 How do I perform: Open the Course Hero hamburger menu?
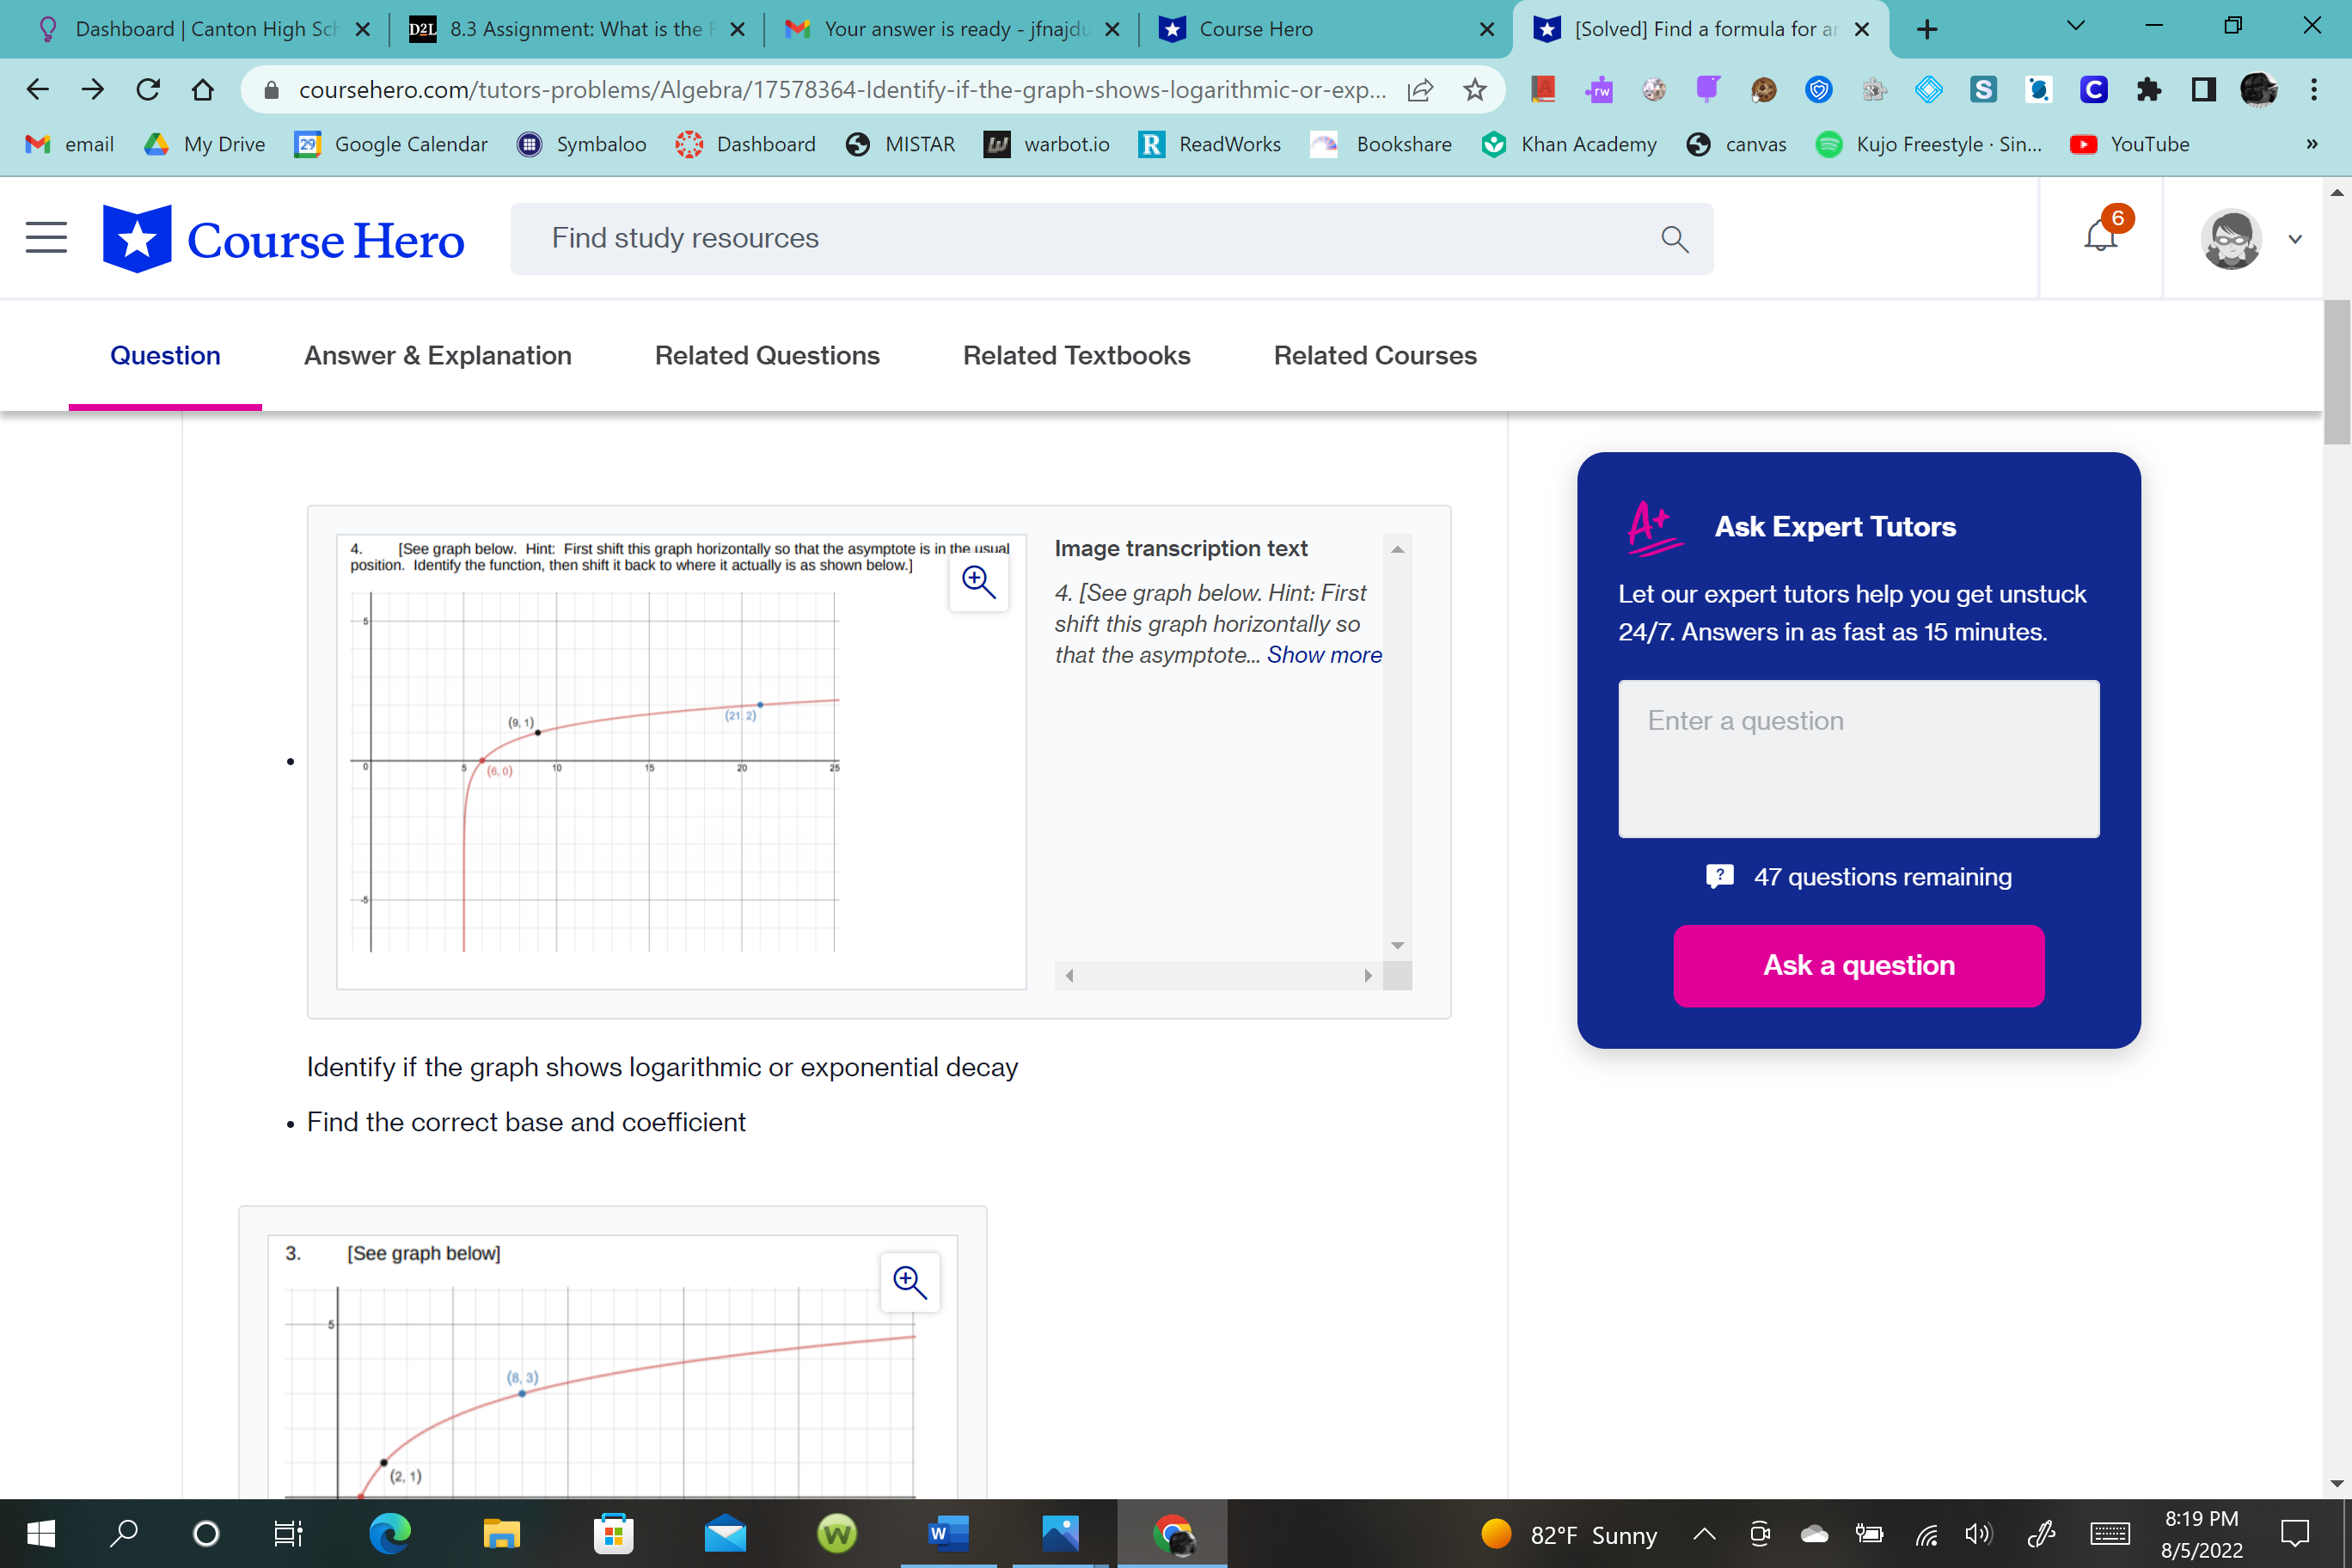pos(46,238)
